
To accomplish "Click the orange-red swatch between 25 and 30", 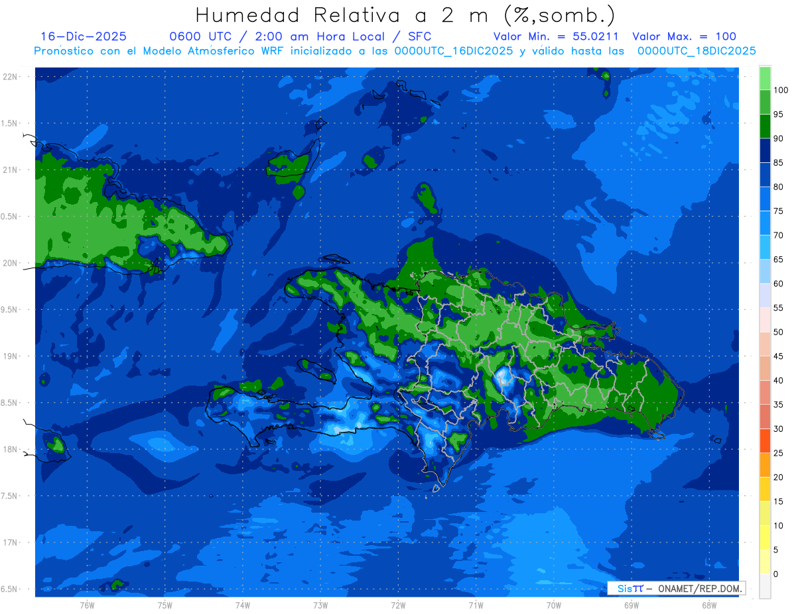I will (765, 440).
